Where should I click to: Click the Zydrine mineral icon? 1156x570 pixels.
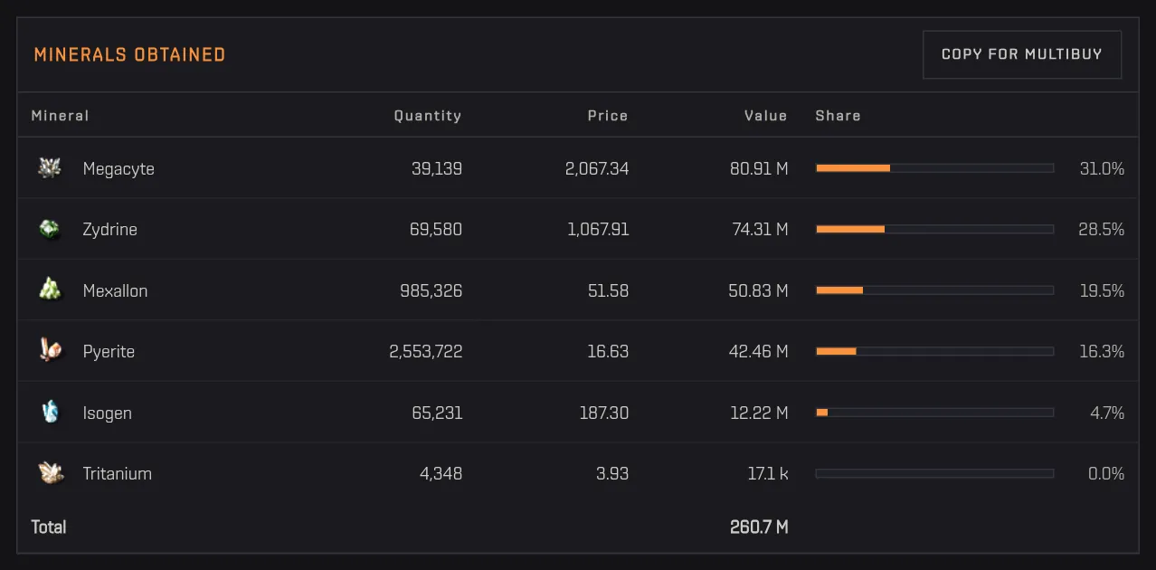click(50, 229)
